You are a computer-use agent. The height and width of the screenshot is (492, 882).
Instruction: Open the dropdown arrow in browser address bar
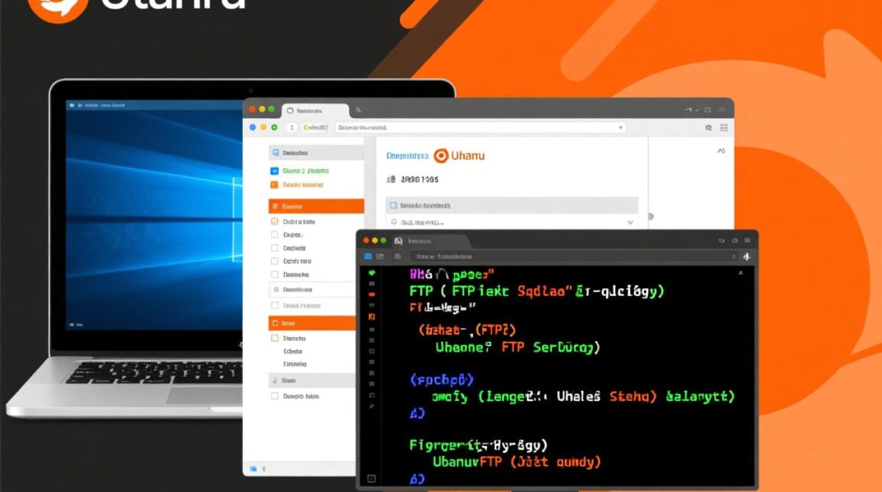point(620,127)
